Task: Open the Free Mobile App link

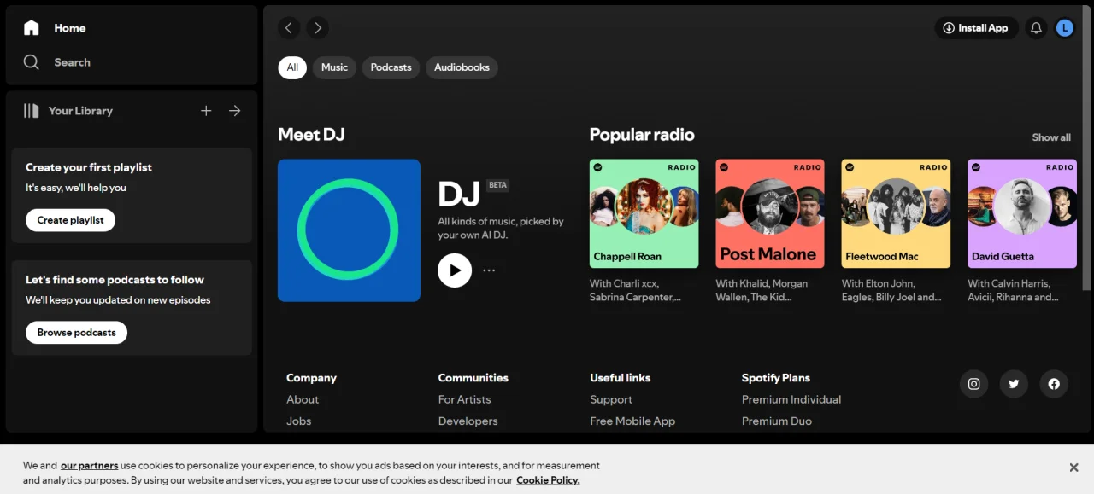Action: coord(632,421)
